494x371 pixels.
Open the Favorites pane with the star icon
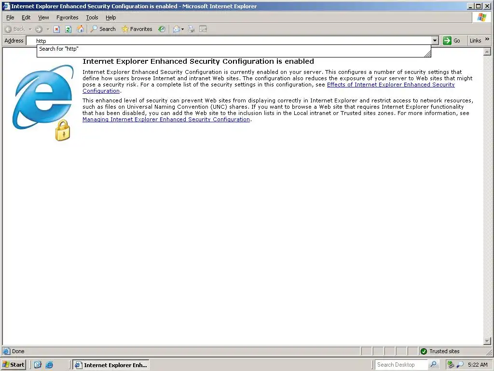point(137,29)
